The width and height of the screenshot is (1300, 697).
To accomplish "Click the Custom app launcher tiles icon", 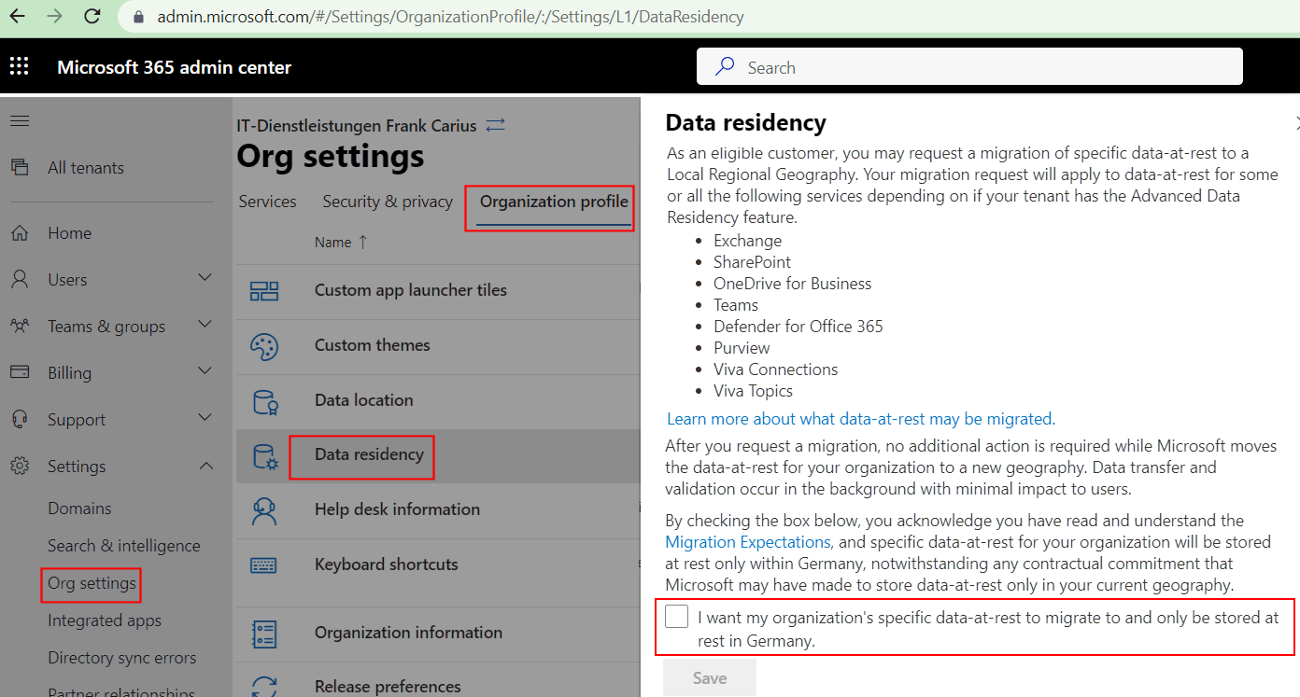I will point(264,291).
